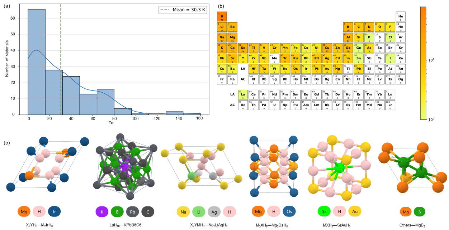449x230 pixels.
Task: Click the dashed green mean line
Action: point(61,64)
